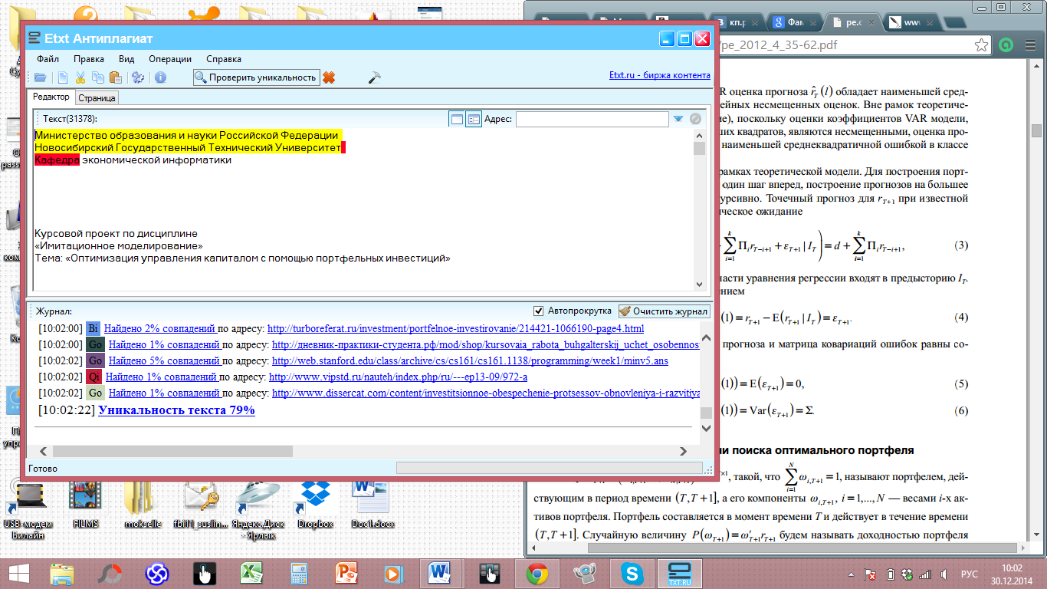1047x589 pixels.
Task: Click the Copy icon in Etxt toolbar
Action: [x=98, y=77]
